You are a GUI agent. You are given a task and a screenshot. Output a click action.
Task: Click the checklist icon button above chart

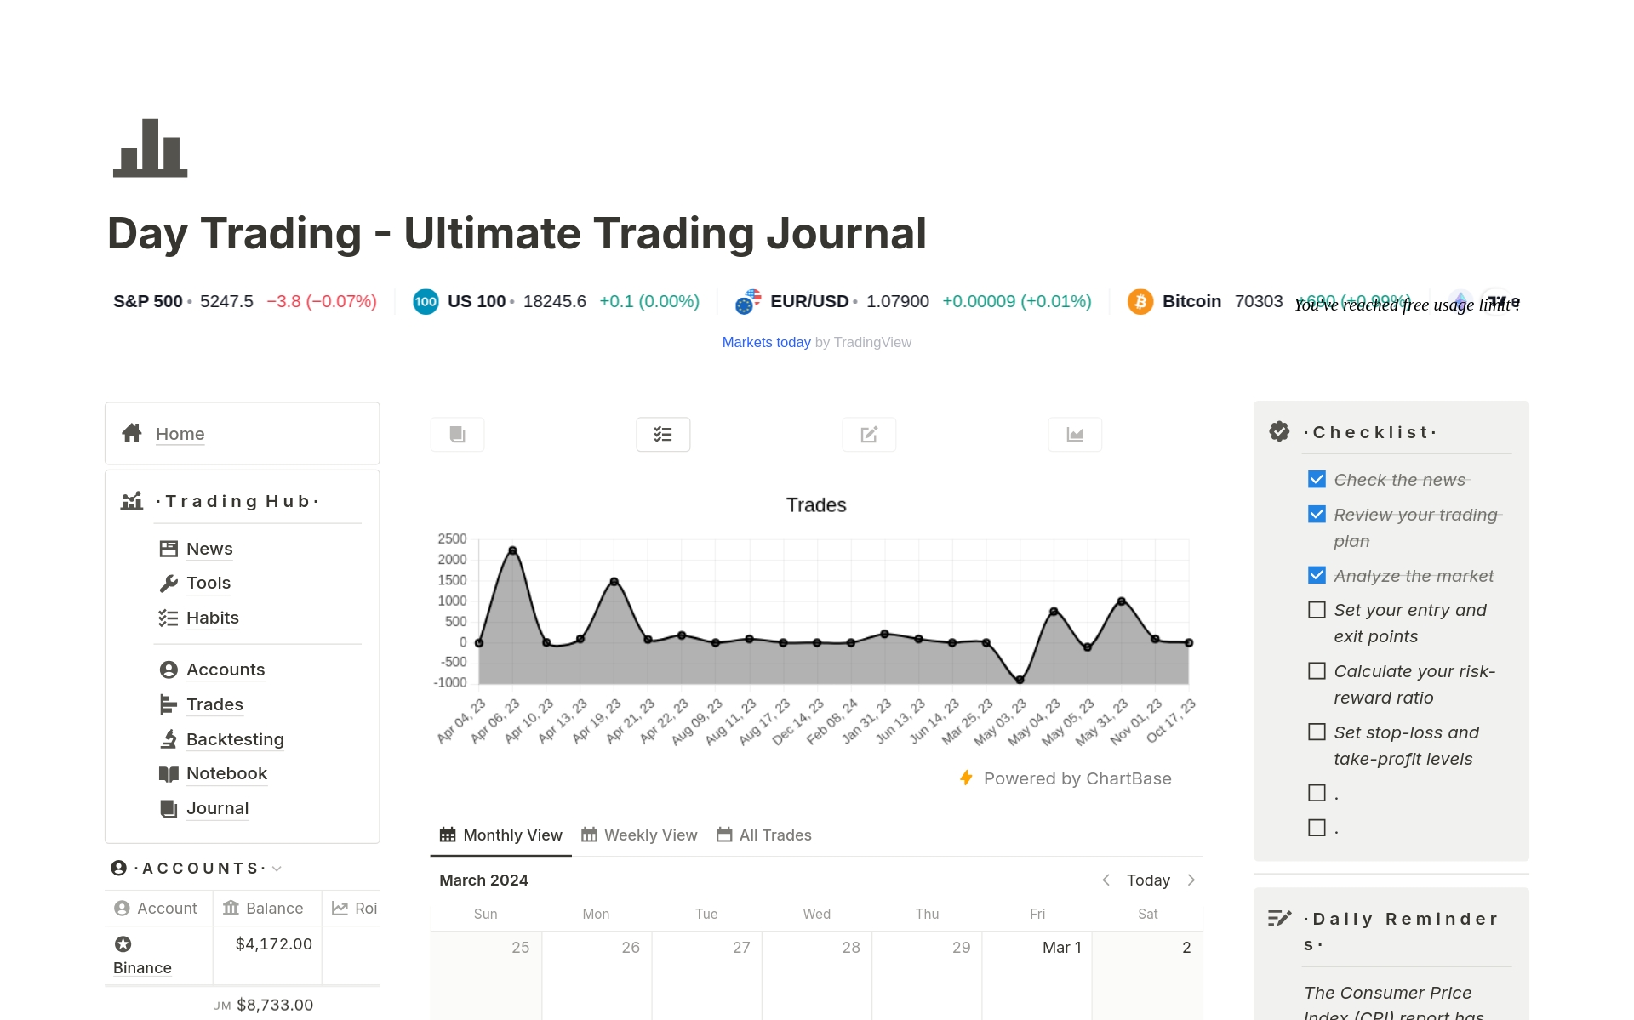click(x=663, y=435)
